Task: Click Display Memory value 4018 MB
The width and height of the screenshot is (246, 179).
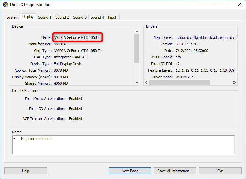Action: point(61,77)
